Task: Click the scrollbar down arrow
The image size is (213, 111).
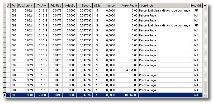Action: click(205, 95)
